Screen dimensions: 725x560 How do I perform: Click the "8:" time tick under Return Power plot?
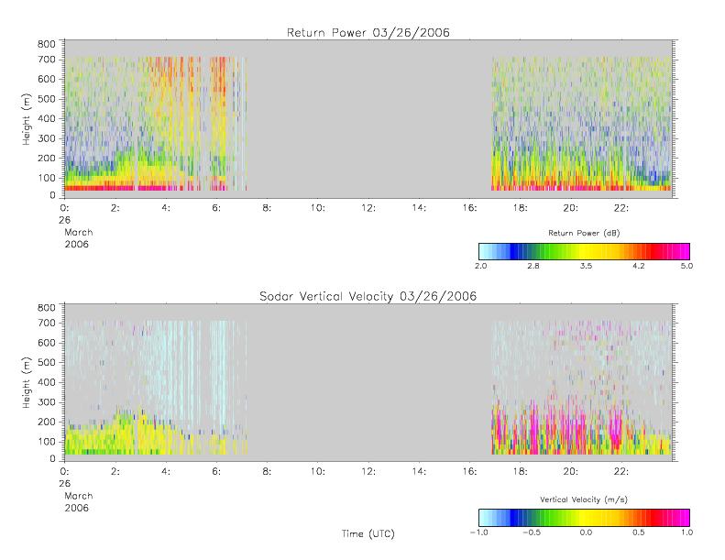267,208
